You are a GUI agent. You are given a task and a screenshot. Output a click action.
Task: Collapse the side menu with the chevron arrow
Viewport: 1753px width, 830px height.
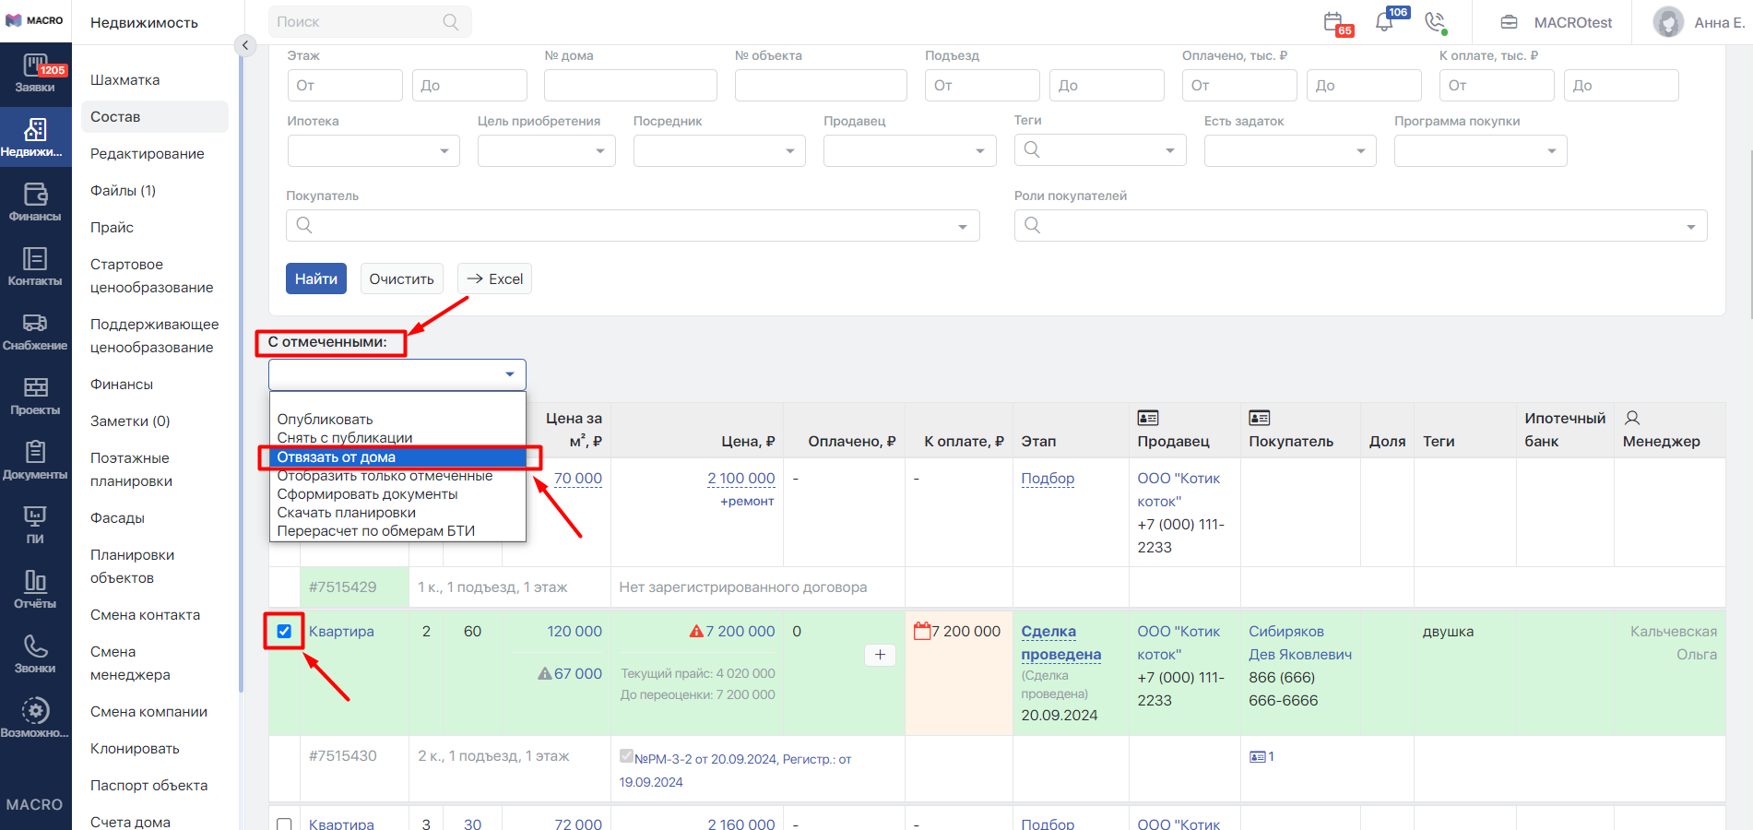(x=244, y=44)
